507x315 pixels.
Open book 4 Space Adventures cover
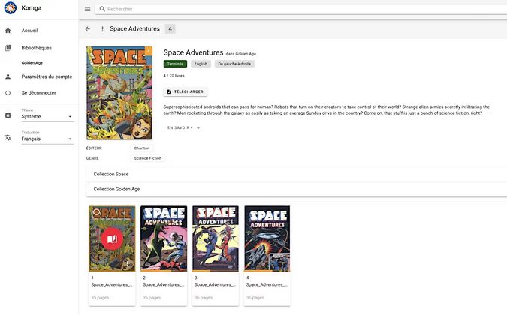pyautogui.click(x=267, y=238)
